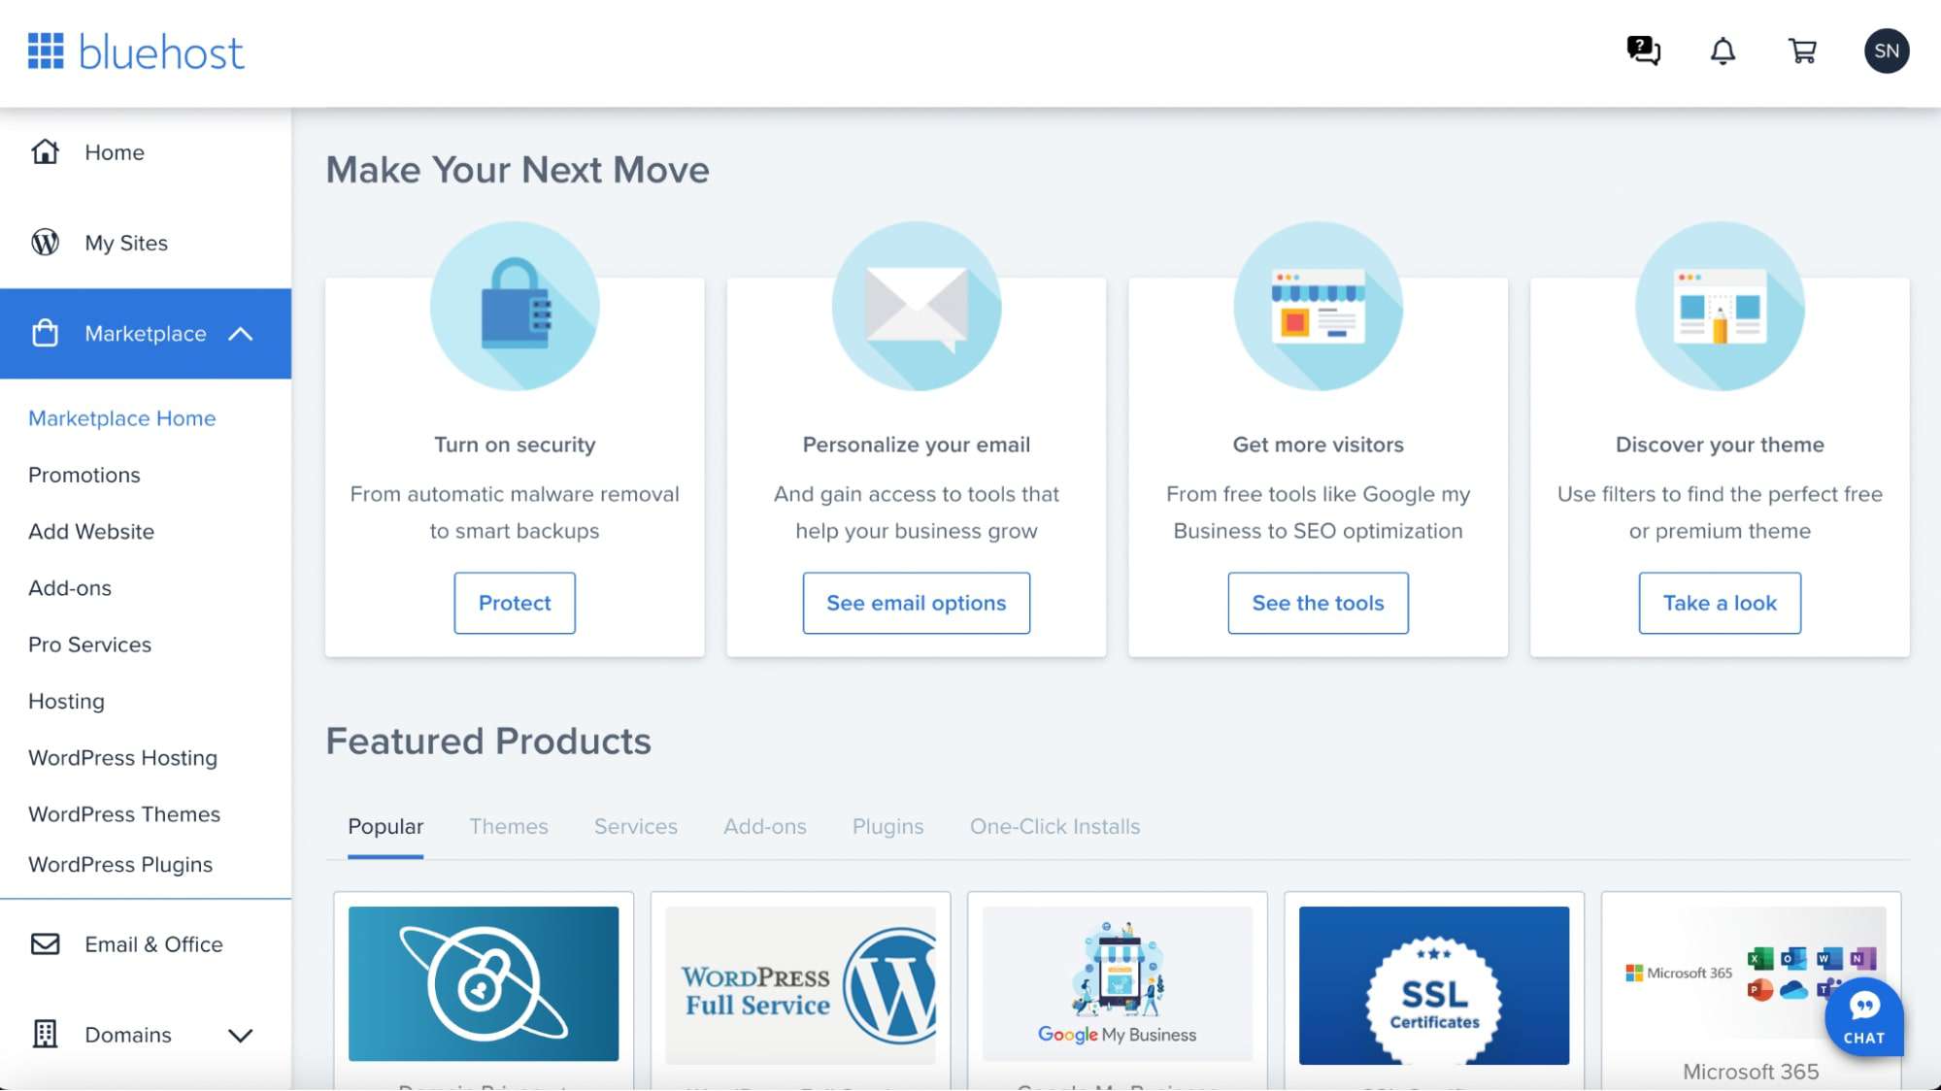Click the storefront visitors illustration
The width and height of the screenshot is (1941, 1091).
1318,306
